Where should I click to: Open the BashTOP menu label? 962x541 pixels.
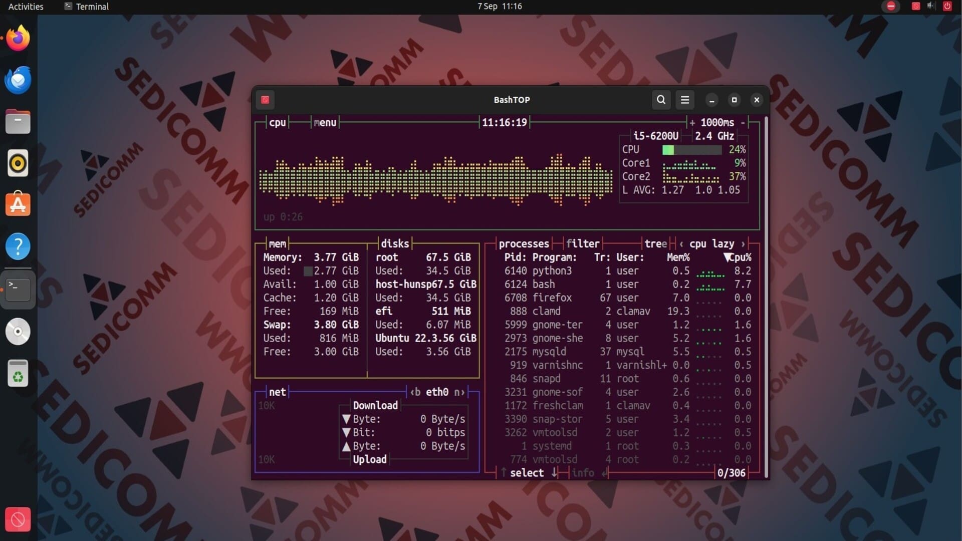pyautogui.click(x=325, y=123)
